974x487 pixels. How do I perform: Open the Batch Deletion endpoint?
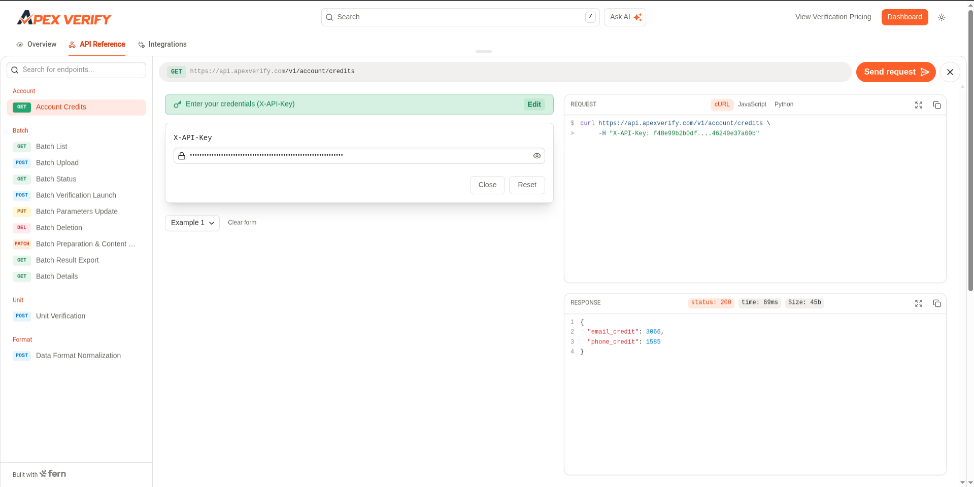pos(76,228)
